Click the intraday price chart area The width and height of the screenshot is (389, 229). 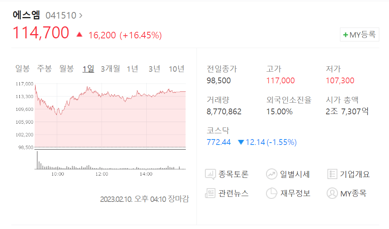[x=110, y=116]
